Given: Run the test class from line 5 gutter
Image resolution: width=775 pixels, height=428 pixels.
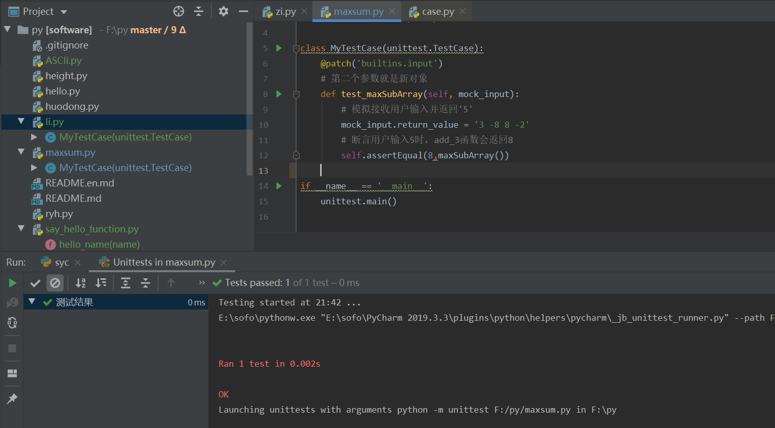Looking at the screenshot, I should pos(279,48).
